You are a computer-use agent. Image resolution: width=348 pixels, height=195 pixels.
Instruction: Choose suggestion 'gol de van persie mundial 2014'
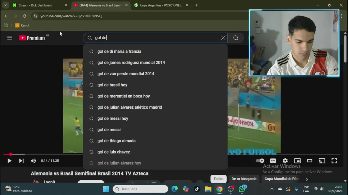pos(155,74)
